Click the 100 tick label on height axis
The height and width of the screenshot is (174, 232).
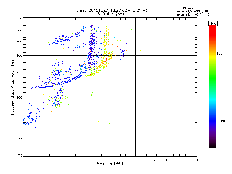(x=19, y=139)
